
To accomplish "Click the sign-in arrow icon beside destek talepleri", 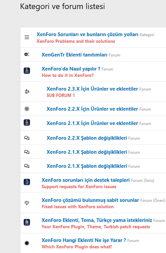I will [x=27, y=182].
